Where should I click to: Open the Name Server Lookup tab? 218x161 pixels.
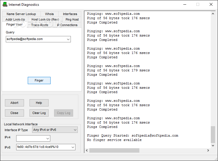(21, 14)
